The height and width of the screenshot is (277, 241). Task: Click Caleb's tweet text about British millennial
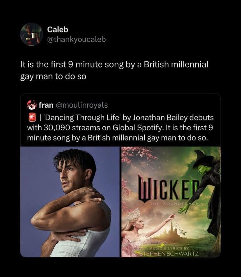pyautogui.click(x=114, y=70)
